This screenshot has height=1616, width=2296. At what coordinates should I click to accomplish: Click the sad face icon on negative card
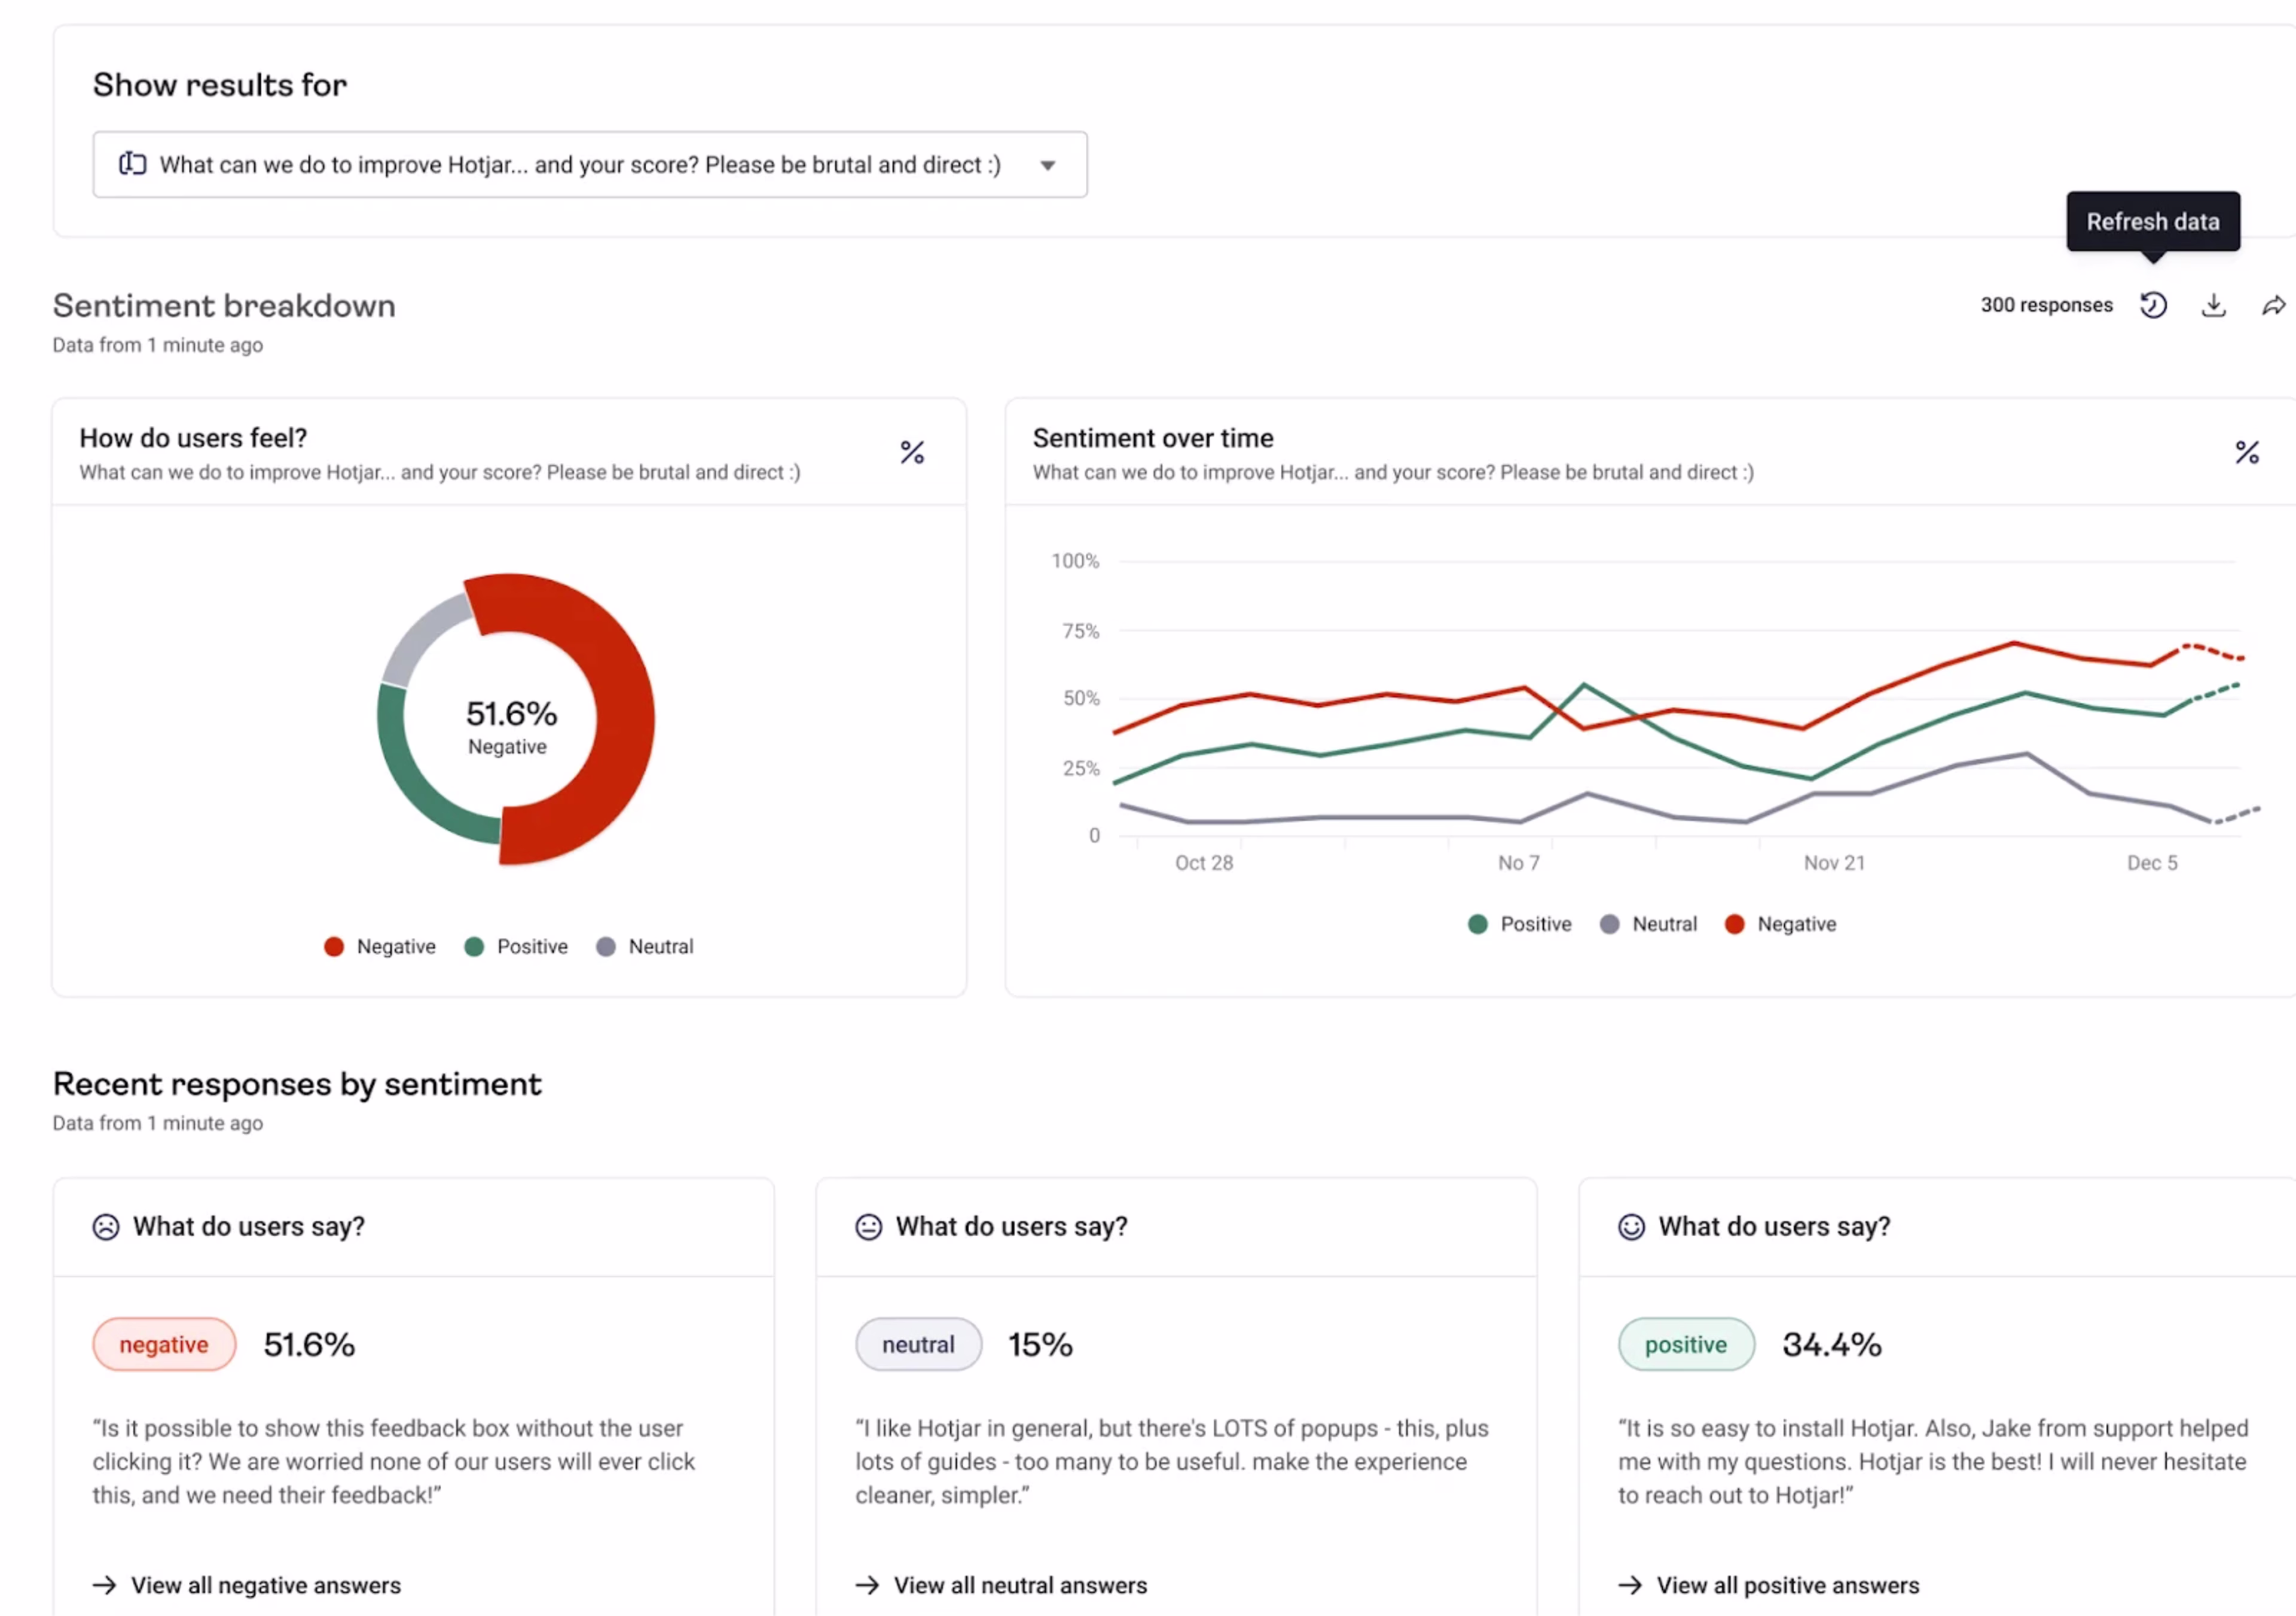[x=106, y=1226]
